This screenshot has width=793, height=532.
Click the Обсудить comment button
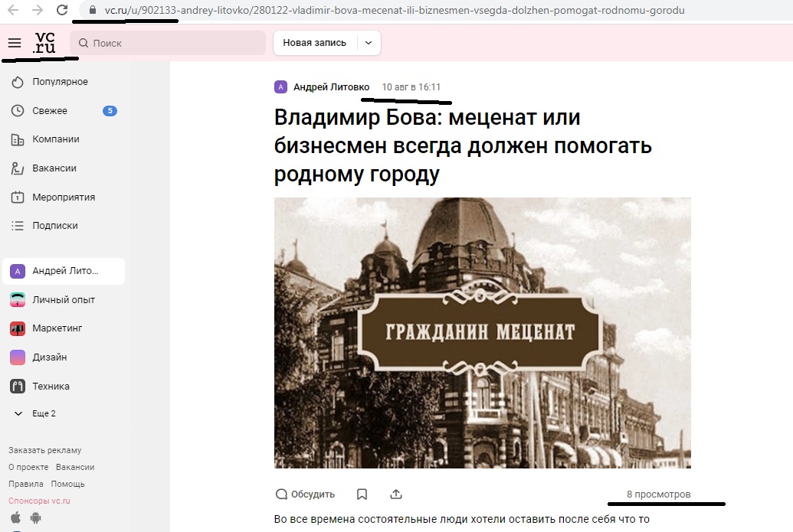[305, 494]
